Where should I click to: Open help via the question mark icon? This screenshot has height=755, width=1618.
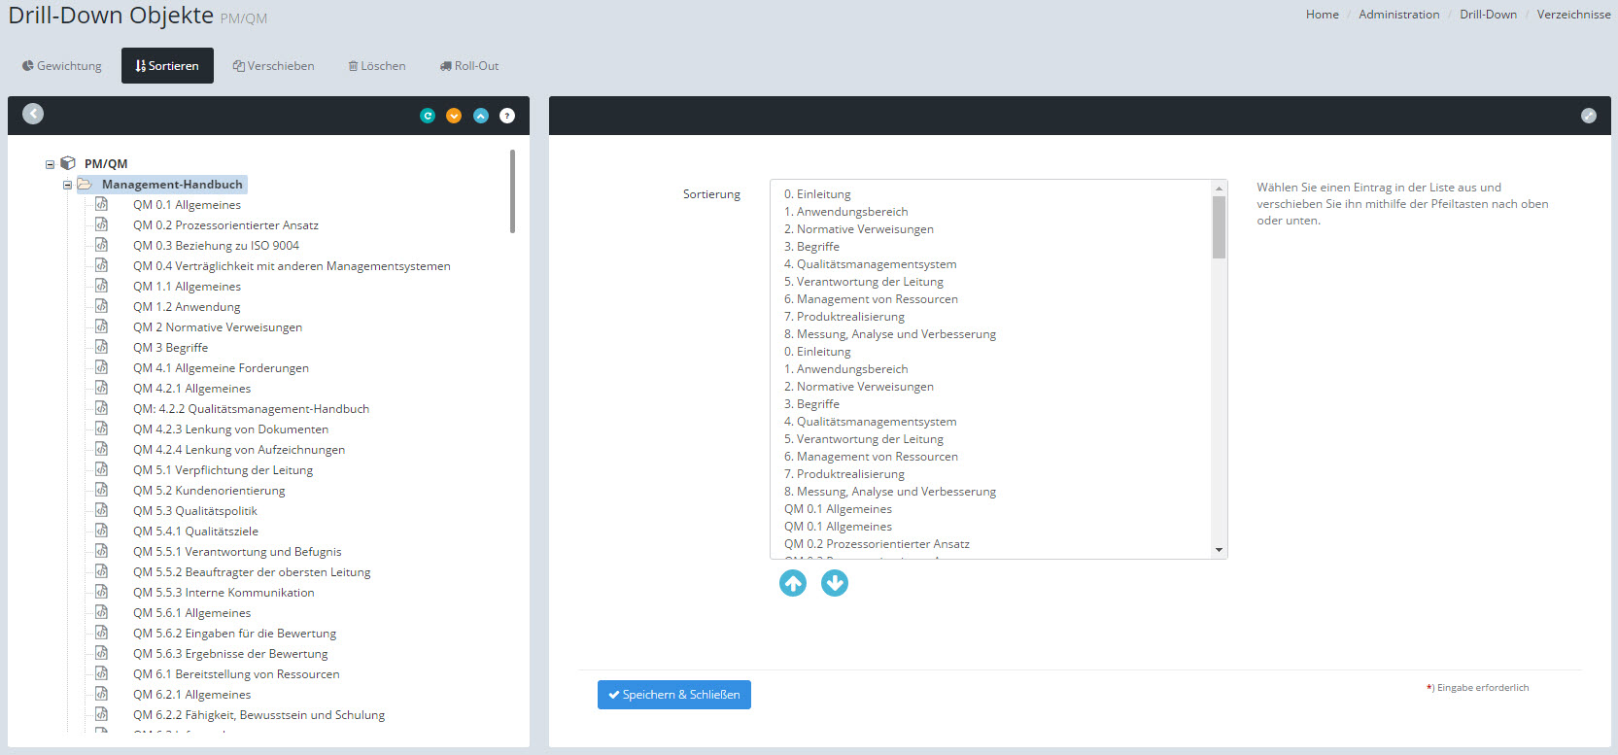[507, 116]
